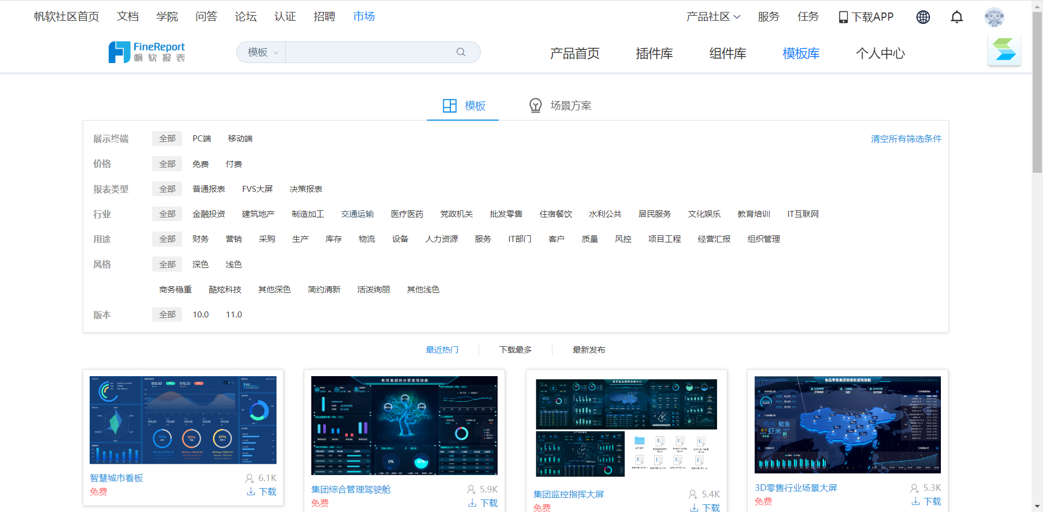The height and width of the screenshot is (512, 1043).
Task: Click user count icon on 智慧城市看板
Action: 249,478
